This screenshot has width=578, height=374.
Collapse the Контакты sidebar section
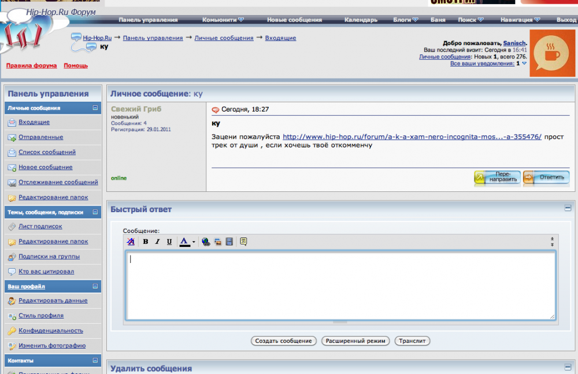tap(95, 360)
